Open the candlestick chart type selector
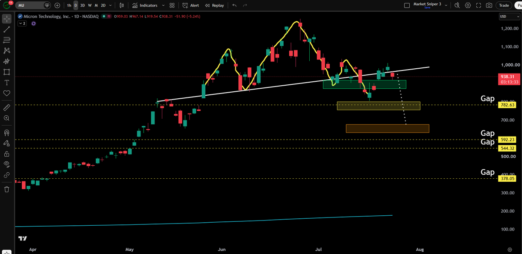 [x=122, y=6]
